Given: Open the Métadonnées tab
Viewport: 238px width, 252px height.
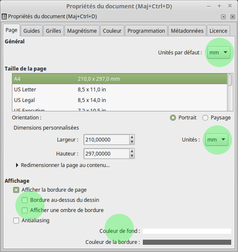Looking at the screenshot, I should click(187, 31).
